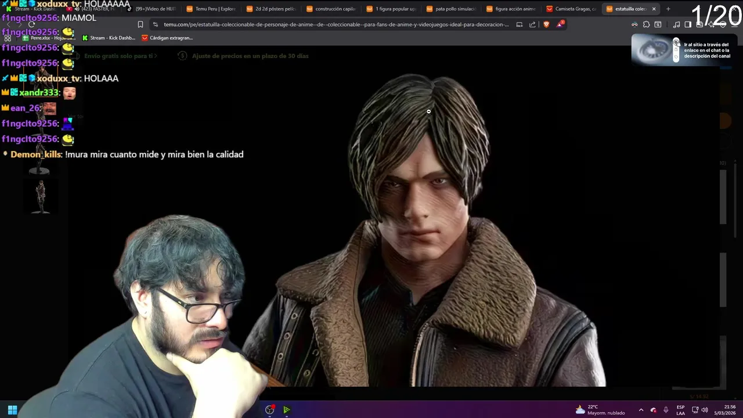Viewport: 743px width, 418px height.
Task: Click the microphone tray icon
Action: click(666, 410)
